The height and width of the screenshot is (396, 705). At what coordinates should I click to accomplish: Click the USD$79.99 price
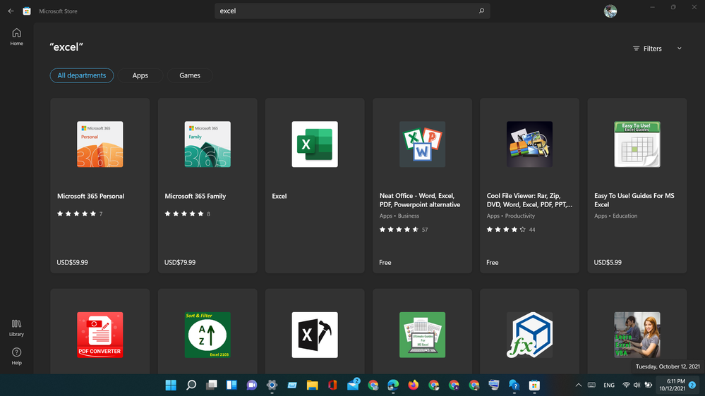[180, 262]
